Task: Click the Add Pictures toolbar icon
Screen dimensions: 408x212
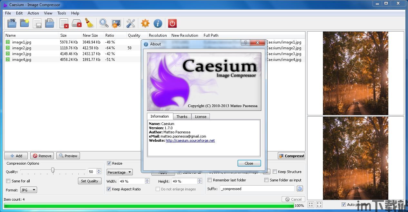Action: 12,23
